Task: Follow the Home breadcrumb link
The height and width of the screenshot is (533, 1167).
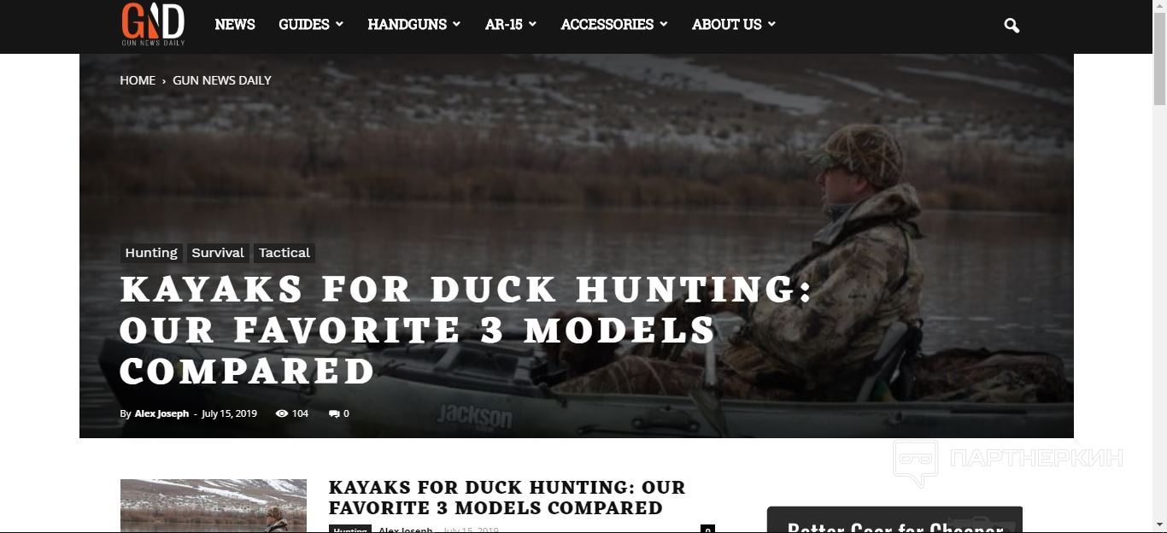Action: coord(138,80)
